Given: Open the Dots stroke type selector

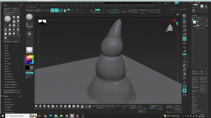Looking at the screenshot, I should click(29, 26).
